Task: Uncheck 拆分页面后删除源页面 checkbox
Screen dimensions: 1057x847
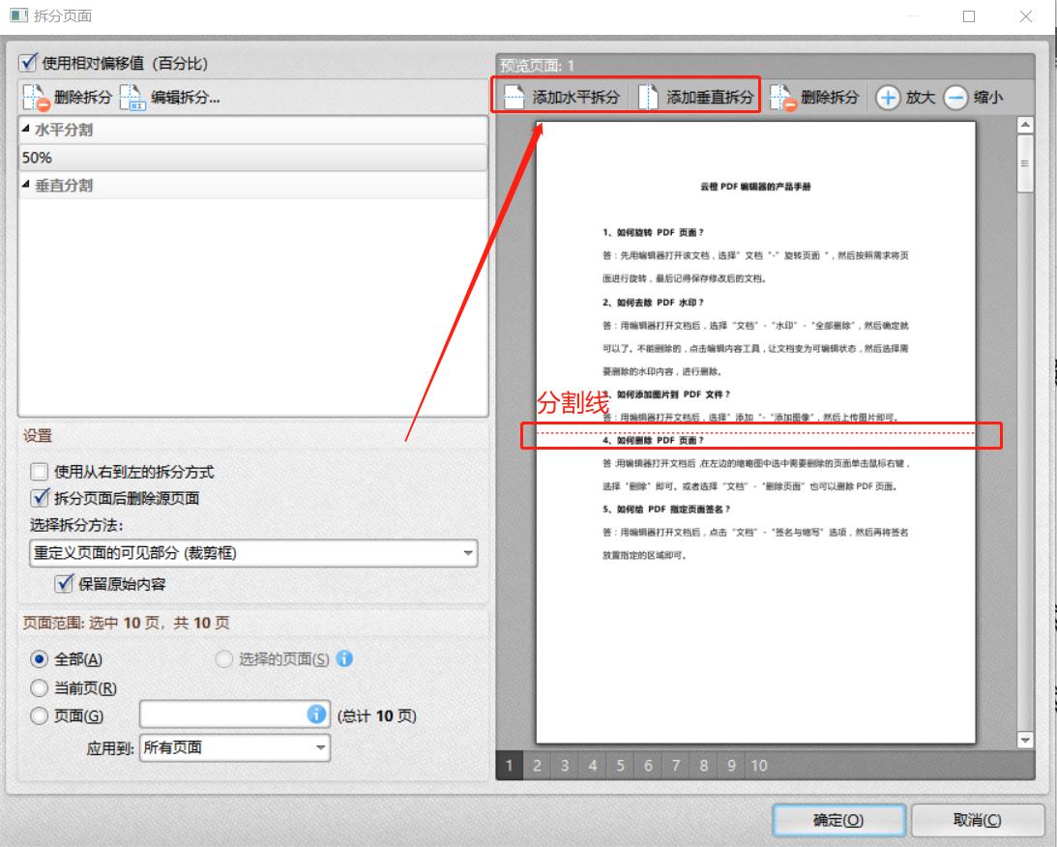Action: (x=40, y=498)
